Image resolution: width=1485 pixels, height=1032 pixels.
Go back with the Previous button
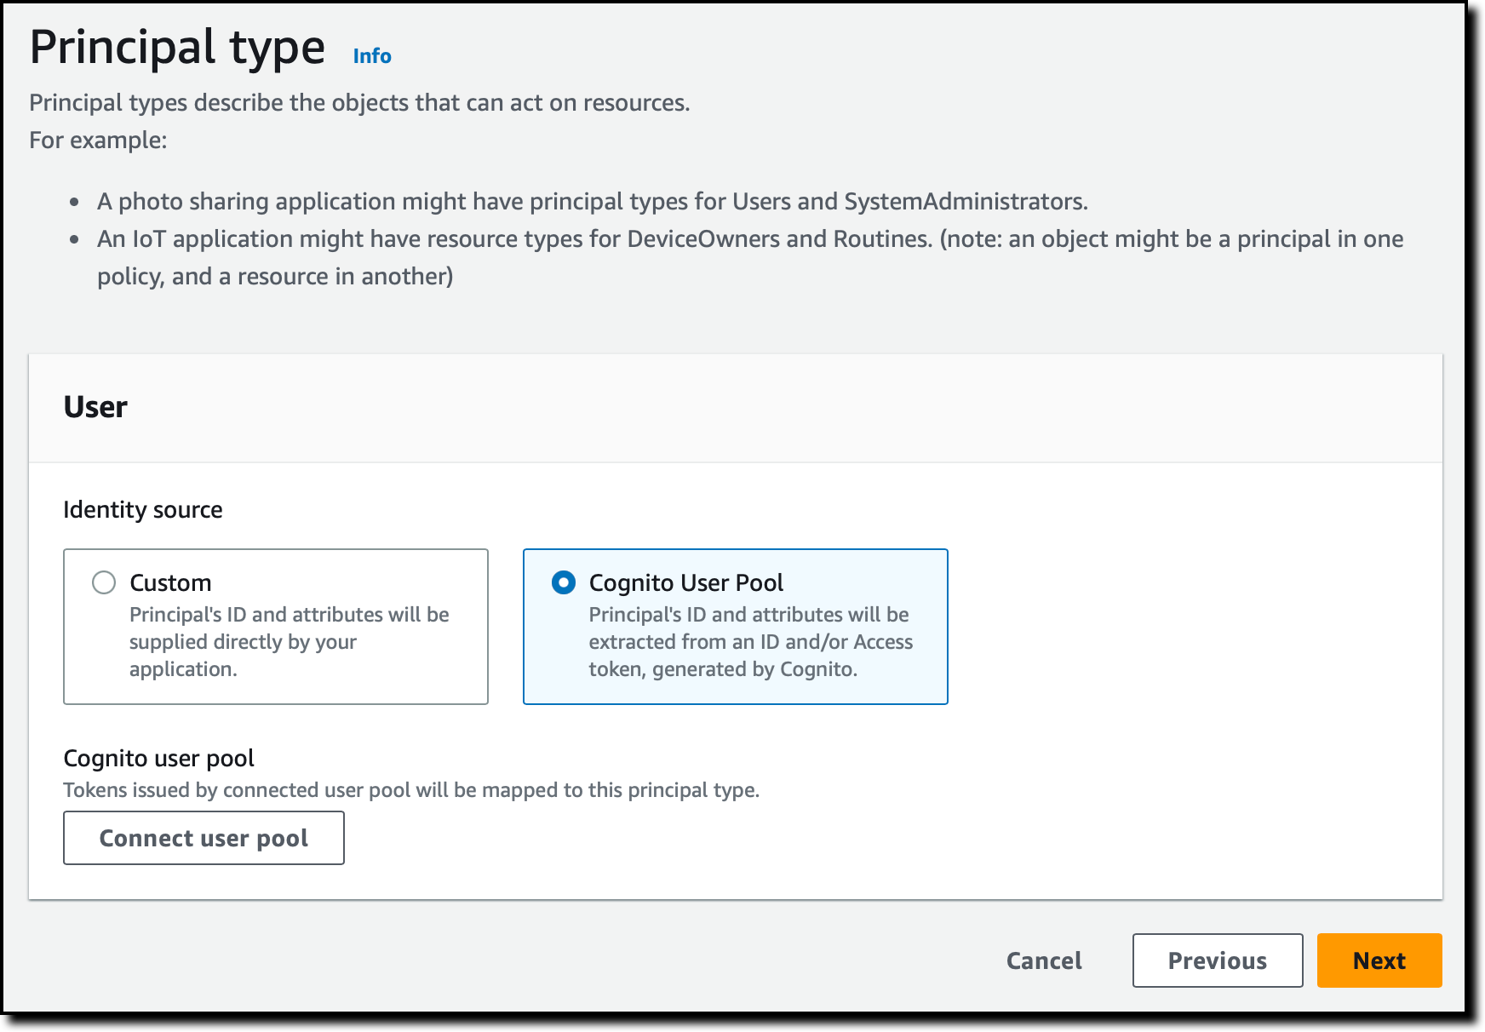pos(1218,960)
